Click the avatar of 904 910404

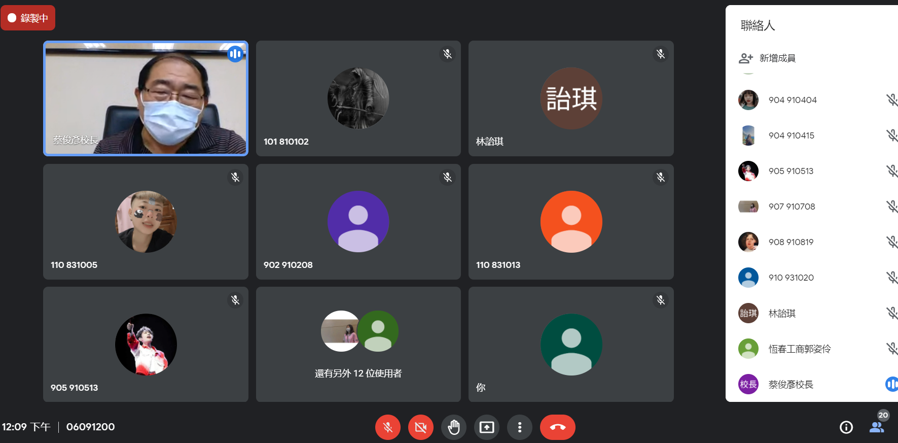tap(748, 100)
